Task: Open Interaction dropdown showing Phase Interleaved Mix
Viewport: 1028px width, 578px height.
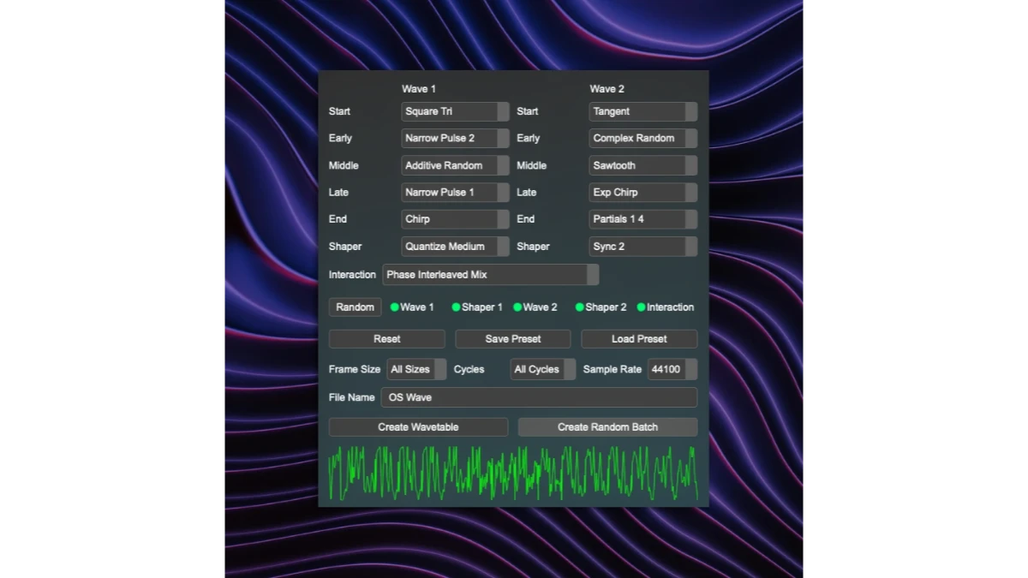Action: coord(490,275)
